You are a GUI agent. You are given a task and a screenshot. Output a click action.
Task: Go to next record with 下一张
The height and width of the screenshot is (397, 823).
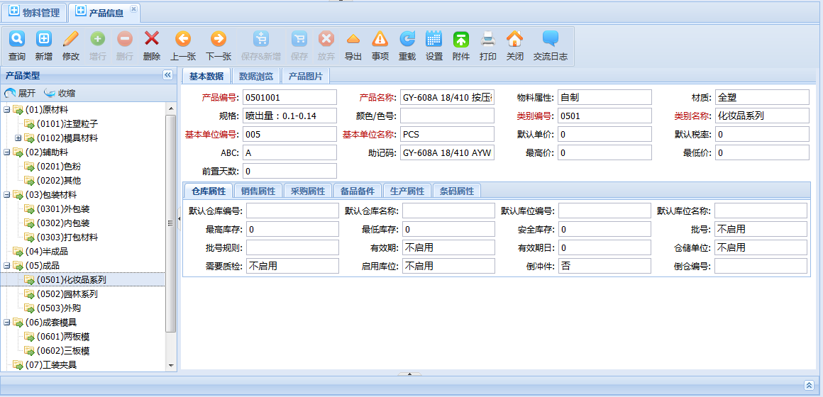pyautogui.click(x=219, y=40)
